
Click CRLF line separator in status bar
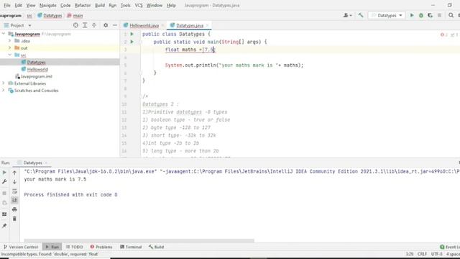422,254
